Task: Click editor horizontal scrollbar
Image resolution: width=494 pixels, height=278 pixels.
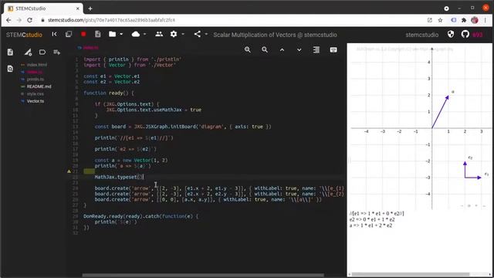Action: [203, 275]
